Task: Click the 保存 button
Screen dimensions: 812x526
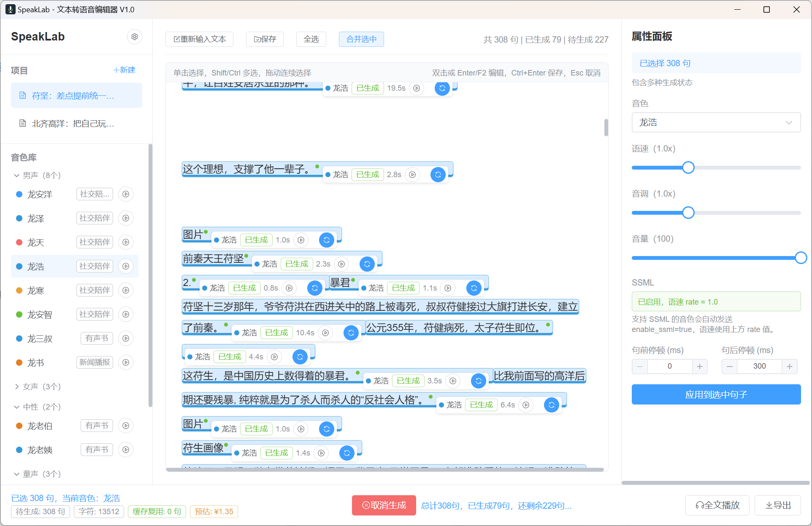Action: [x=265, y=39]
